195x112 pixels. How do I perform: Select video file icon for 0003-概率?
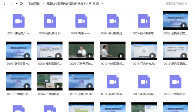(x=81, y=21)
